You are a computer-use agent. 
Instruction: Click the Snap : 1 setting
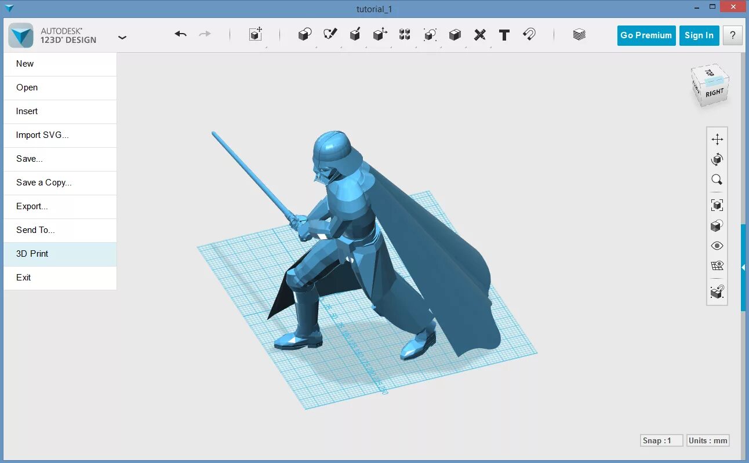(x=661, y=440)
